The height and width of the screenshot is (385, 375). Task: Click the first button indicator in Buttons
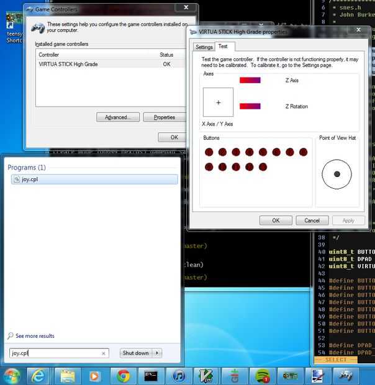coord(209,152)
